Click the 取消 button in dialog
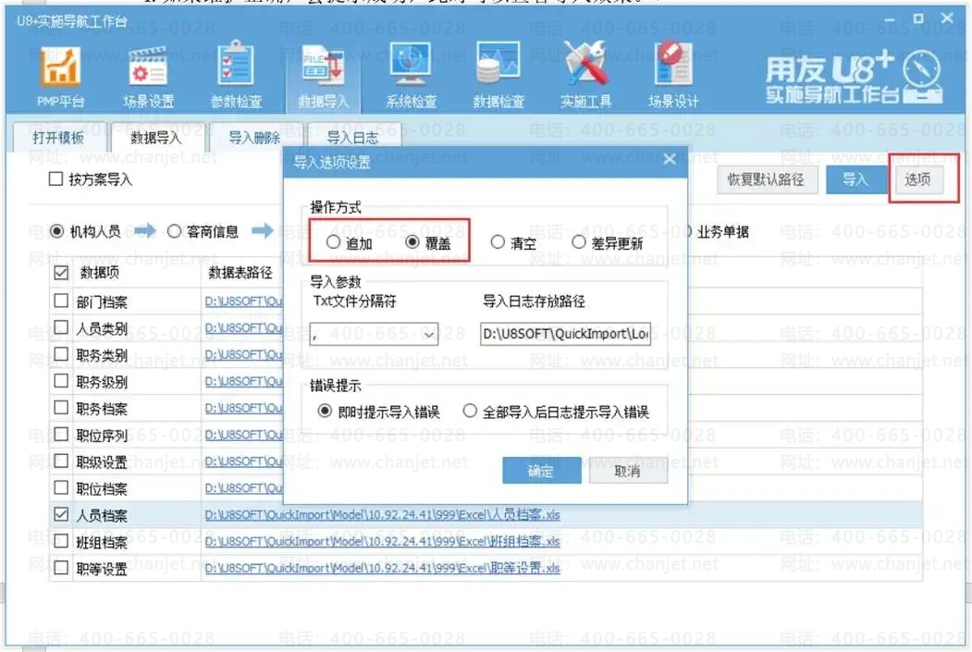Screen dimensions: 972x652 tap(627, 471)
